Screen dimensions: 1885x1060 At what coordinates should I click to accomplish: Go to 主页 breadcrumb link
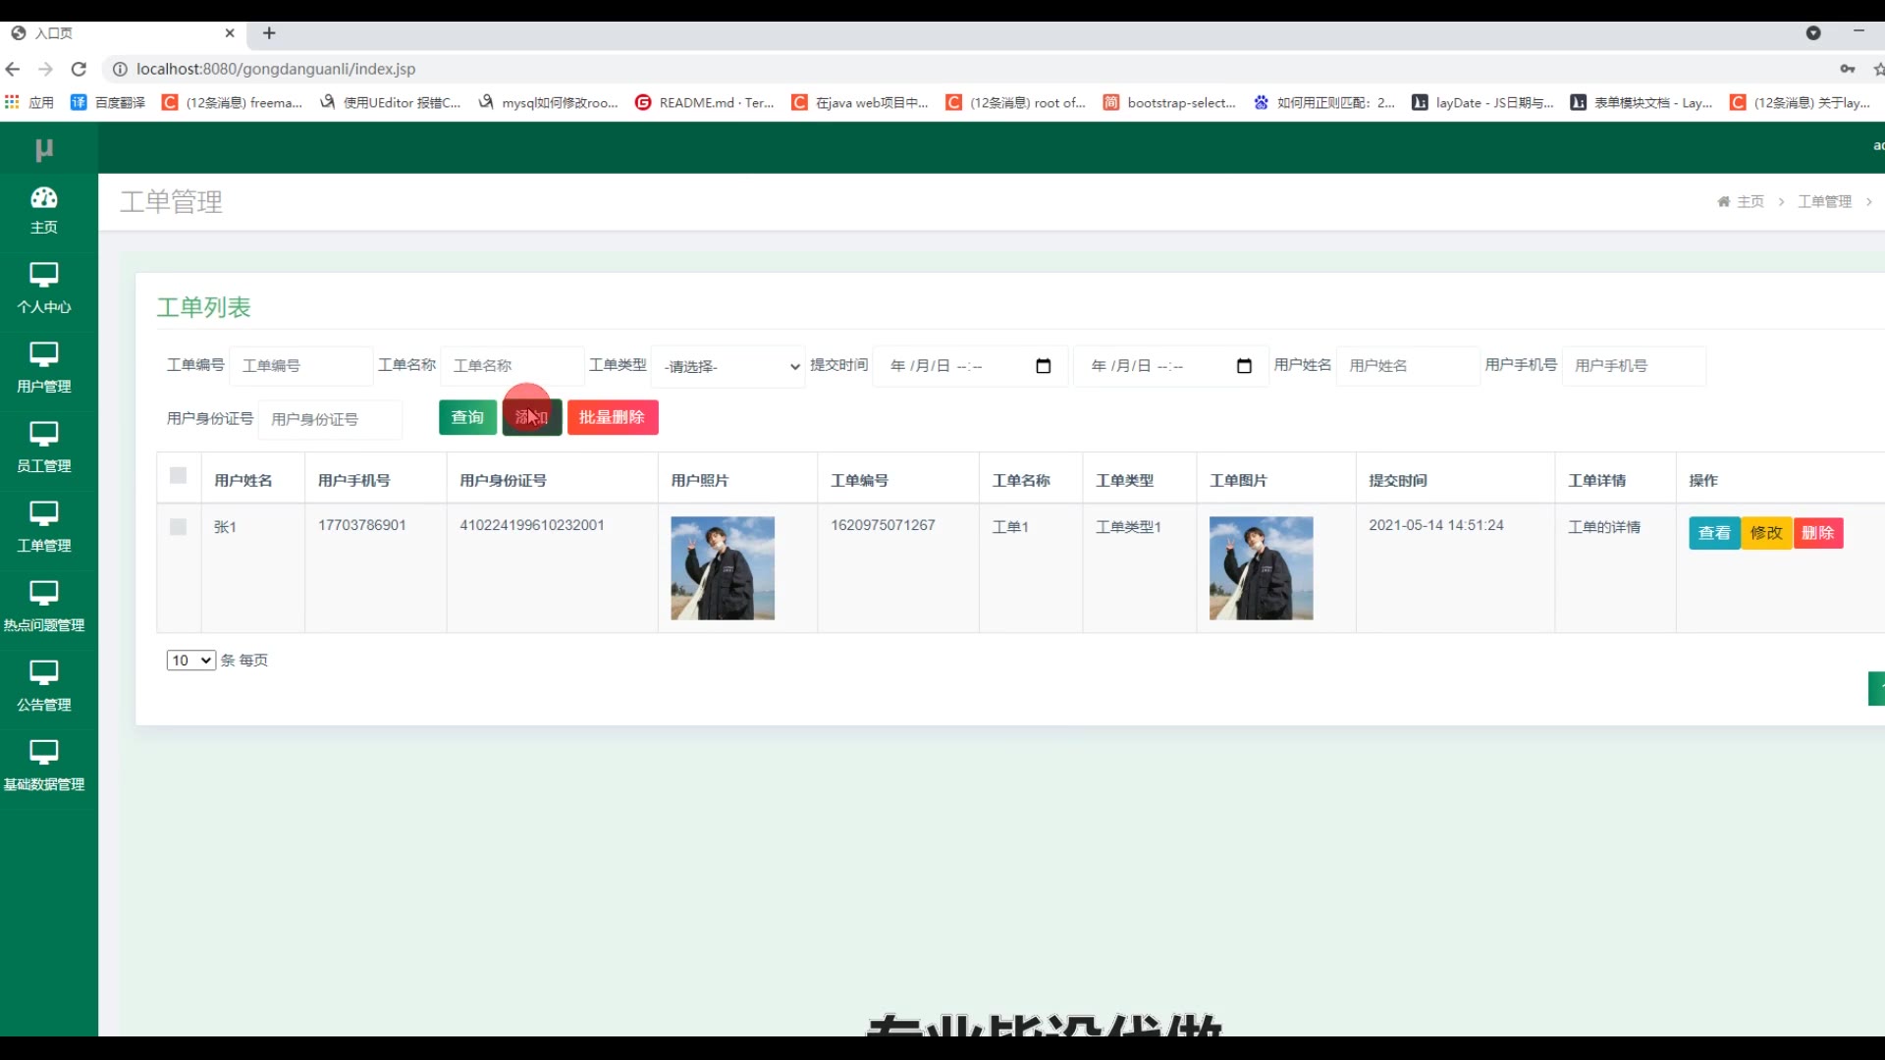(x=1750, y=201)
